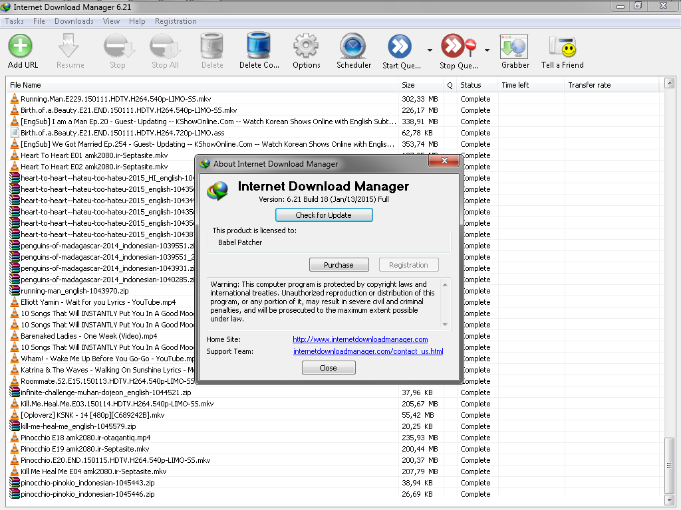
Task: Open the Registration menu
Action: pos(176,21)
